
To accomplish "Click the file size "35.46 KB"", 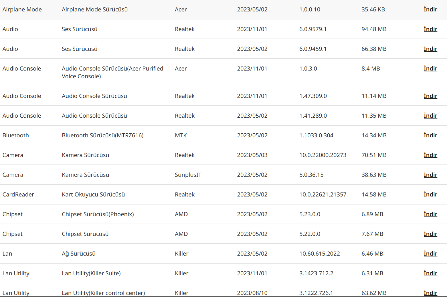I will 373,9.
